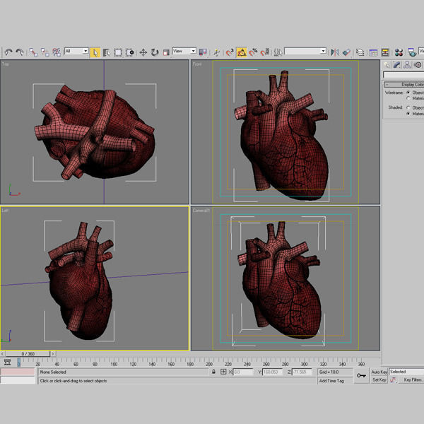Click the Mirror tool icon
Viewport: 424px width, 424px height.
(335, 52)
